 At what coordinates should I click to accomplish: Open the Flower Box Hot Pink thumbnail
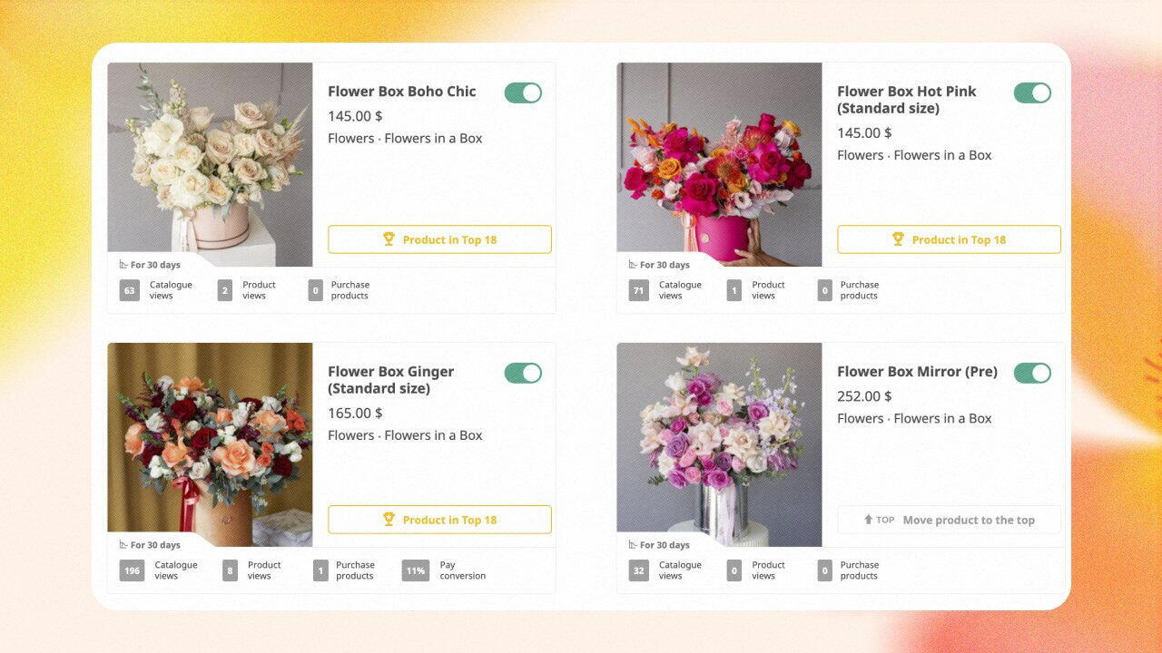click(719, 164)
